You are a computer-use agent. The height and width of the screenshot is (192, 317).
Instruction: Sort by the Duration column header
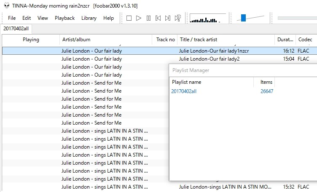pyautogui.click(x=285, y=40)
